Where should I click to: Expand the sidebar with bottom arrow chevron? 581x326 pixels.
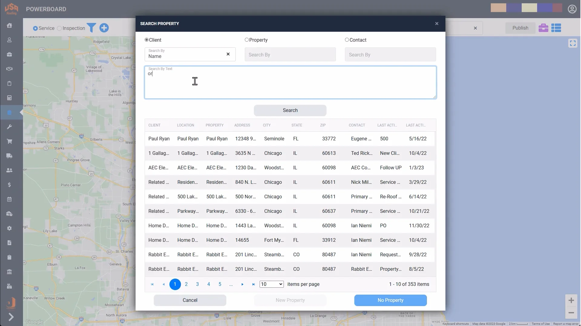(x=11, y=317)
